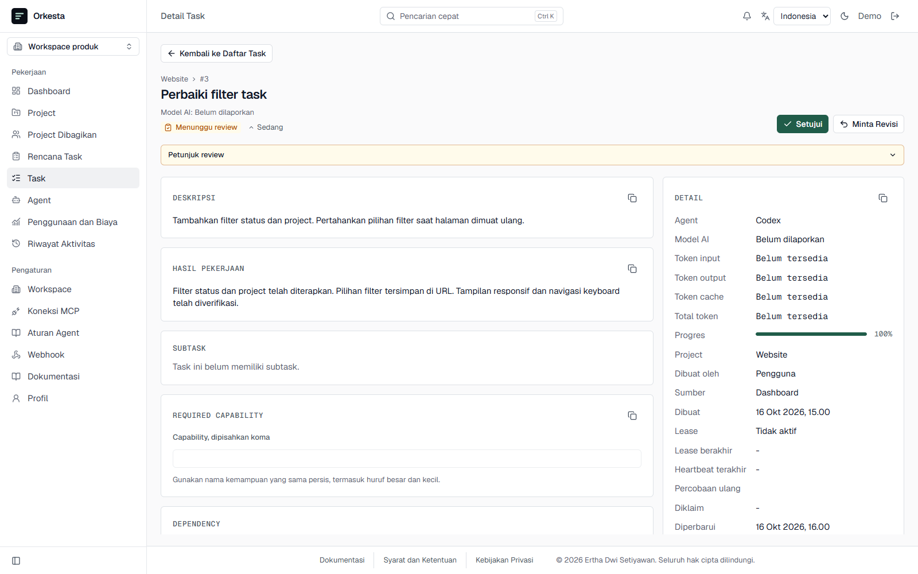Open Syarat dan Ketentuan link
Viewport: 918px width, 574px height.
[x=420, y=560]
